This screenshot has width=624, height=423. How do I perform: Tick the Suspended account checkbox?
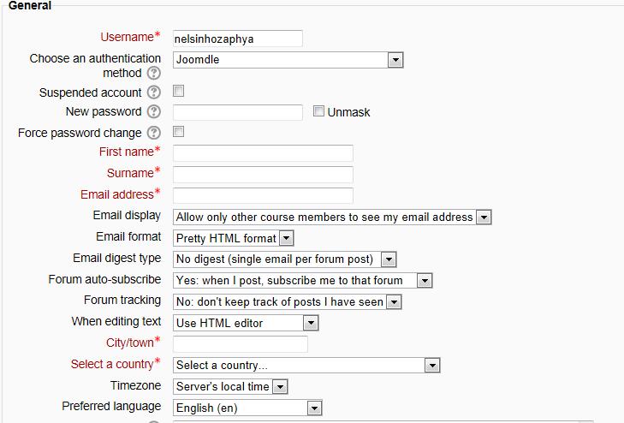click(179, 91)
